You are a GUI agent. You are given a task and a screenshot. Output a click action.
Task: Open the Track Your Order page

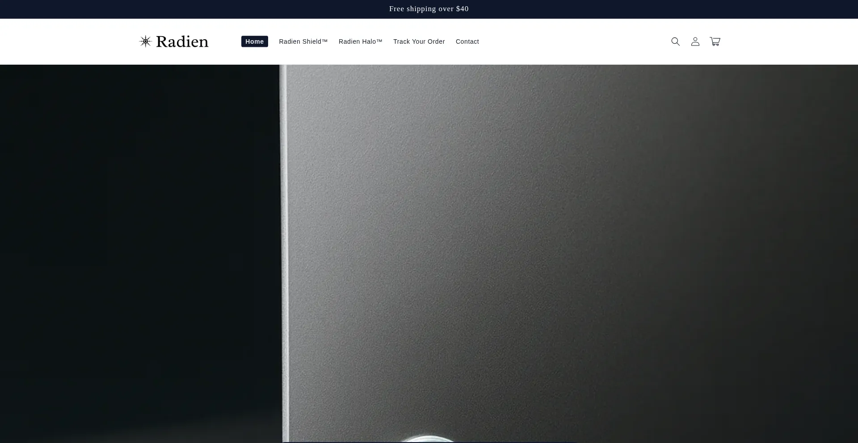(419, 41)
